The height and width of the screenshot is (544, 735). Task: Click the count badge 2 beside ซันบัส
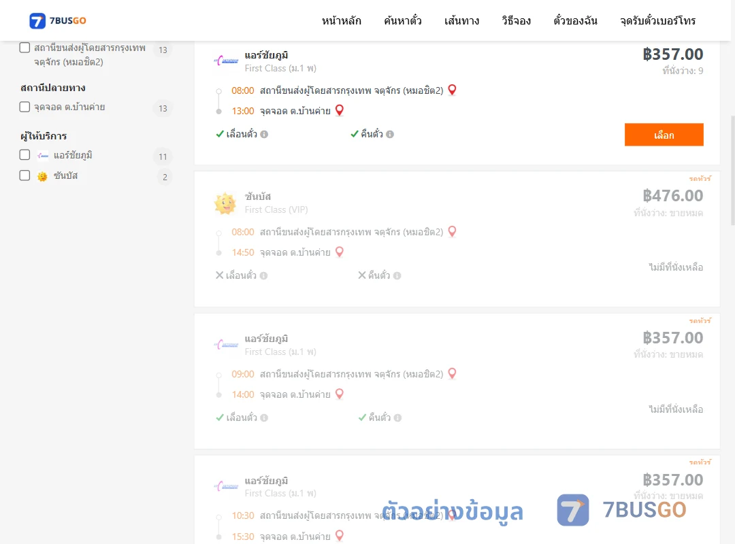pos(165,177)
